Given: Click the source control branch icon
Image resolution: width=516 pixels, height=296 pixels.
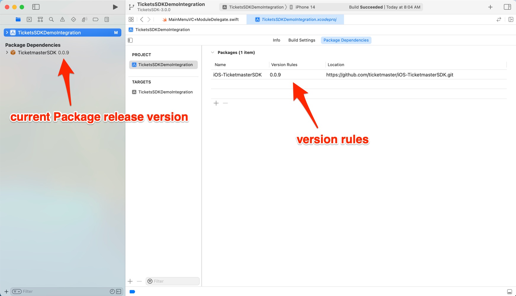Looking at the screenshot, I should tap(131, 7).
